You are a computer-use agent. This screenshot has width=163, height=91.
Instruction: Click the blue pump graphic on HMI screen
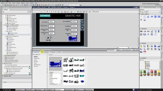[73, 38]
